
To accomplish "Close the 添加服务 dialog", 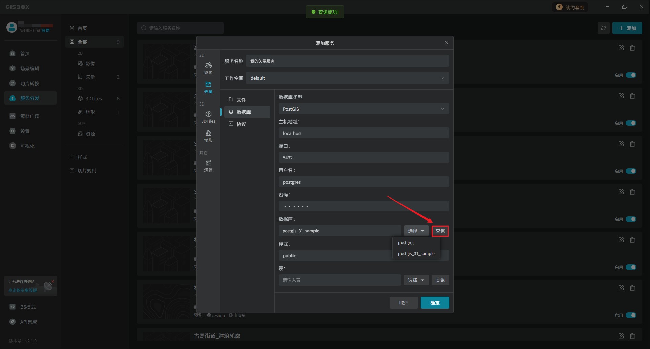I will coord(446,43).
